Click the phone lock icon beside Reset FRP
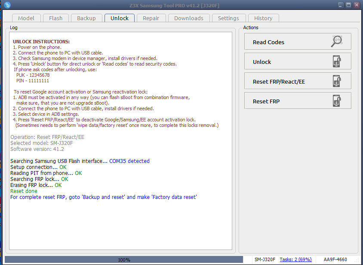The image size is (363, 265). 337,101
